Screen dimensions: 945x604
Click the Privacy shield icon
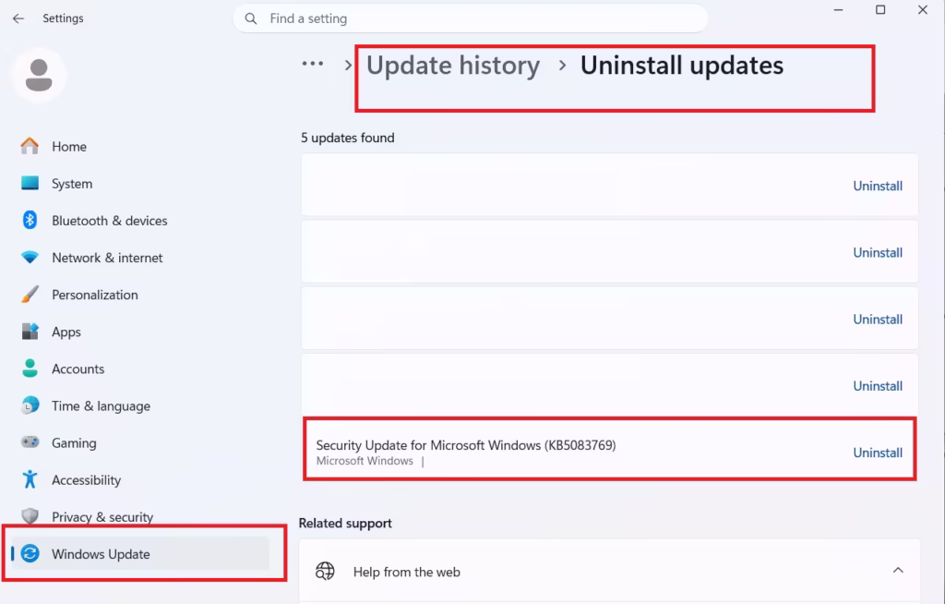tap(30, 516)
